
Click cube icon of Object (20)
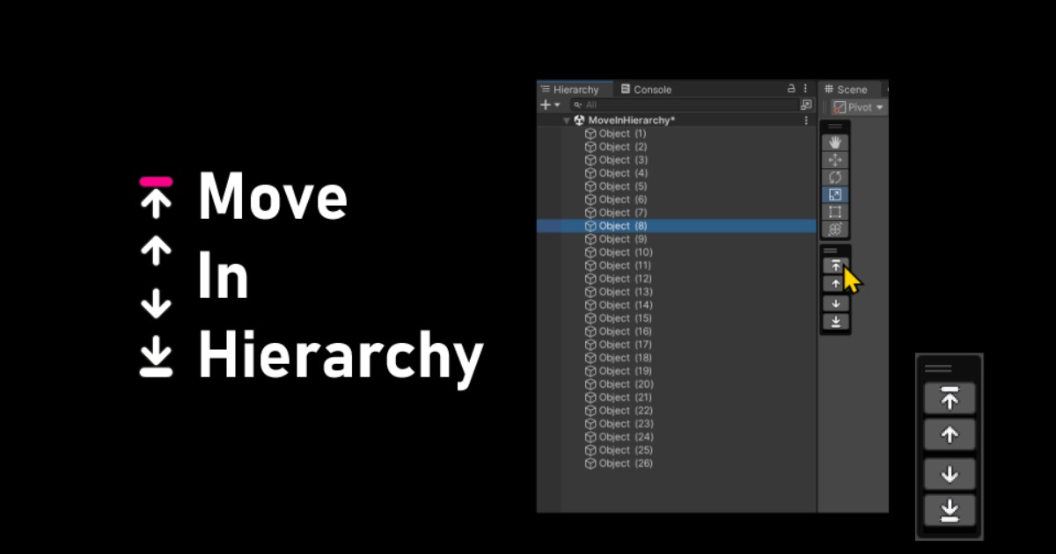click(x=590, y=384)
